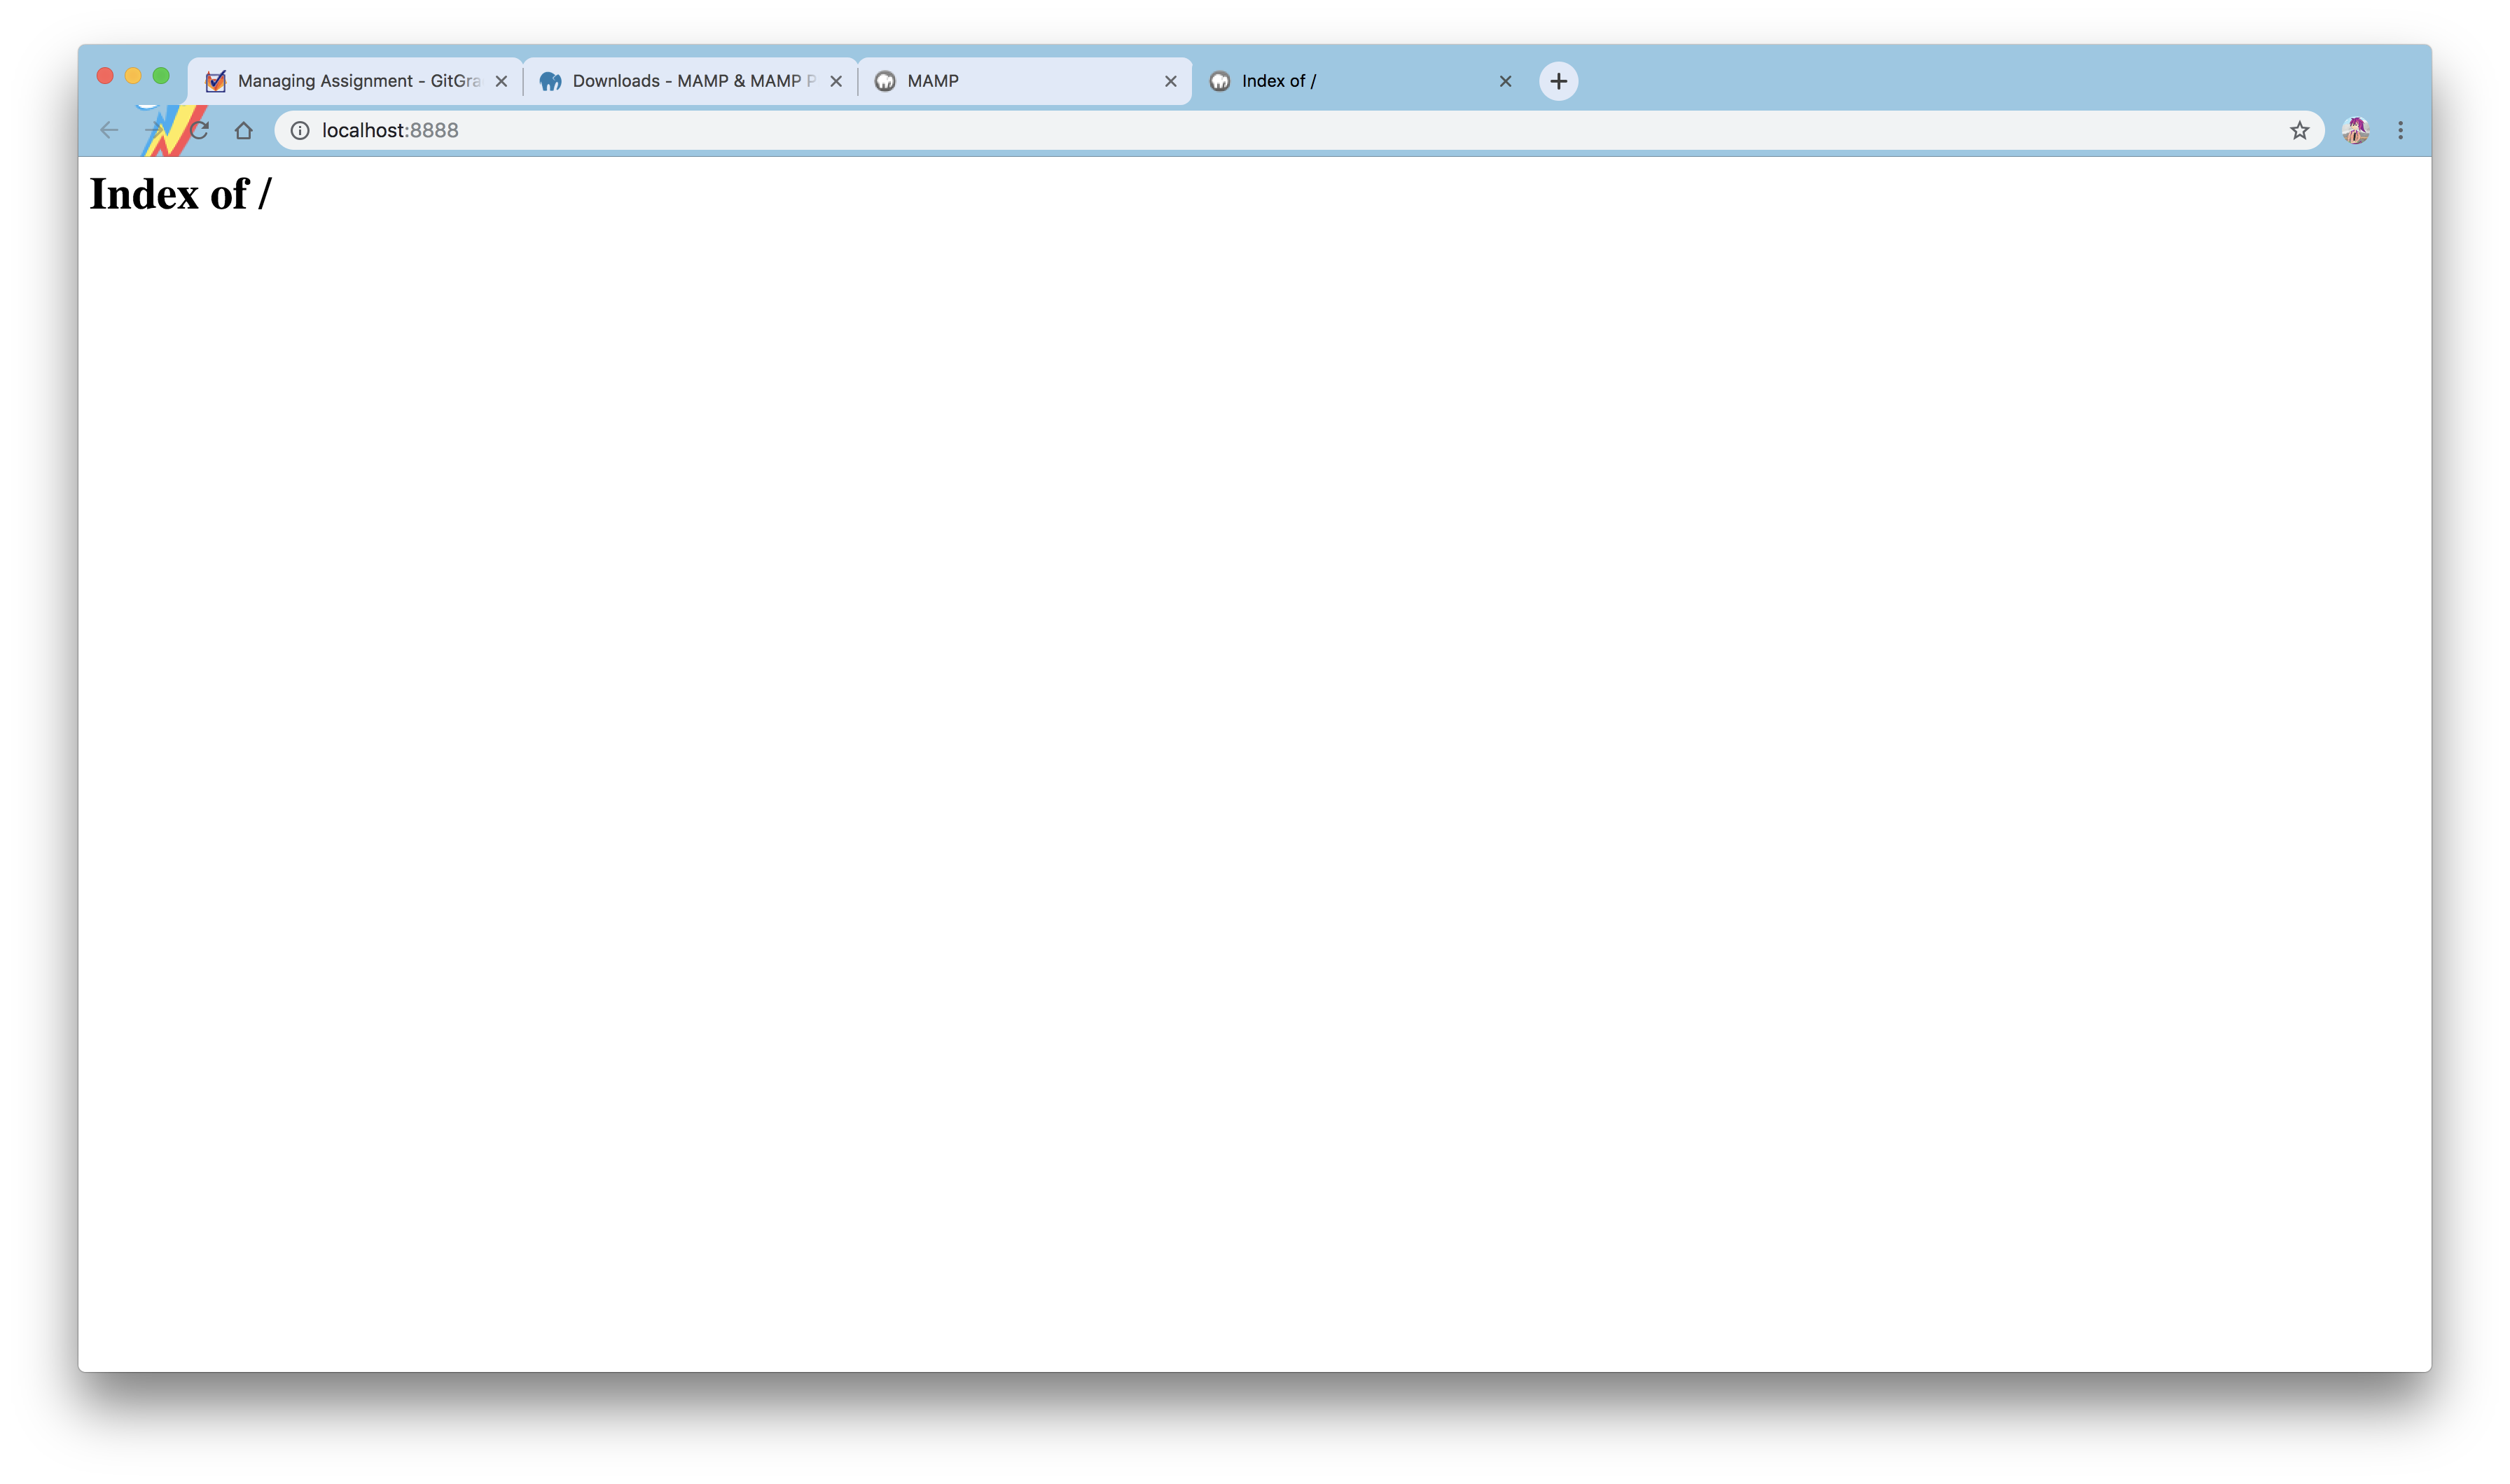Maximize the window with the green button
The image size is (2510, 1484).
161,76
